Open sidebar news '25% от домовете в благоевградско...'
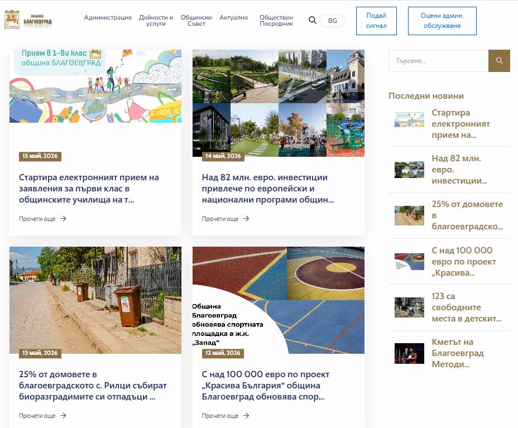The width and height of the screenshot is (518, 428). [467, 215]
